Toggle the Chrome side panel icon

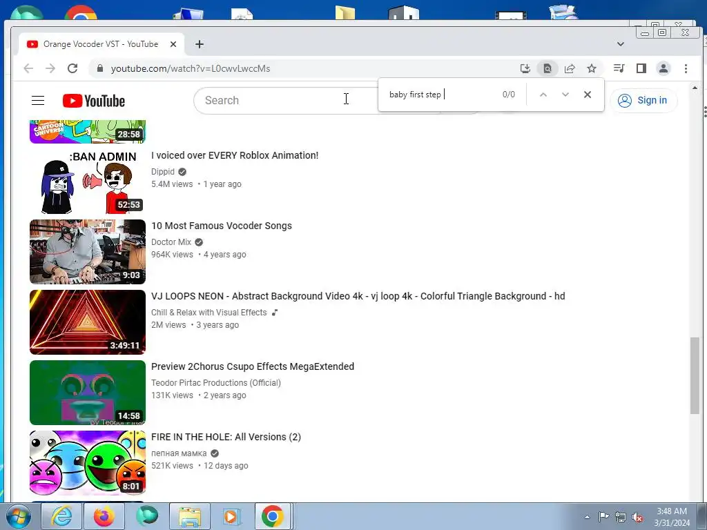point(641,68)
